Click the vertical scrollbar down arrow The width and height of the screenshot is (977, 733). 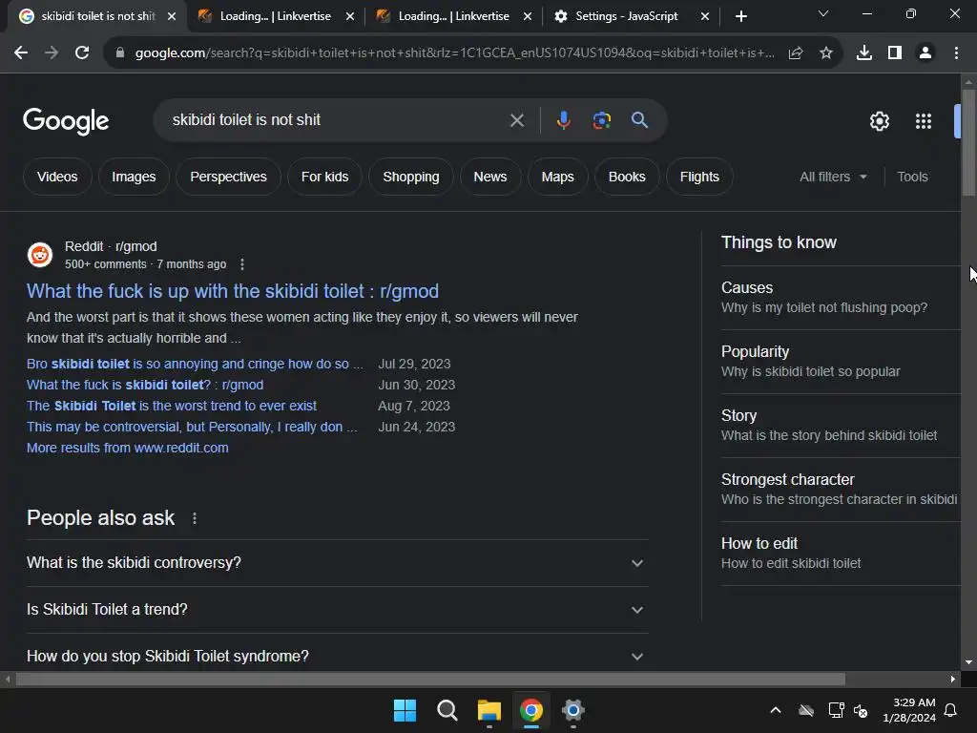[x=969, y=662]
